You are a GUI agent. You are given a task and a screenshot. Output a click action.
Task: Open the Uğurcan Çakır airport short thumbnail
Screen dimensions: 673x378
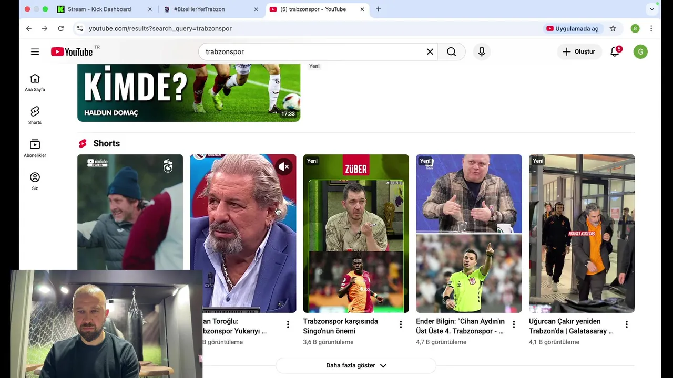(x=582, y=233)
